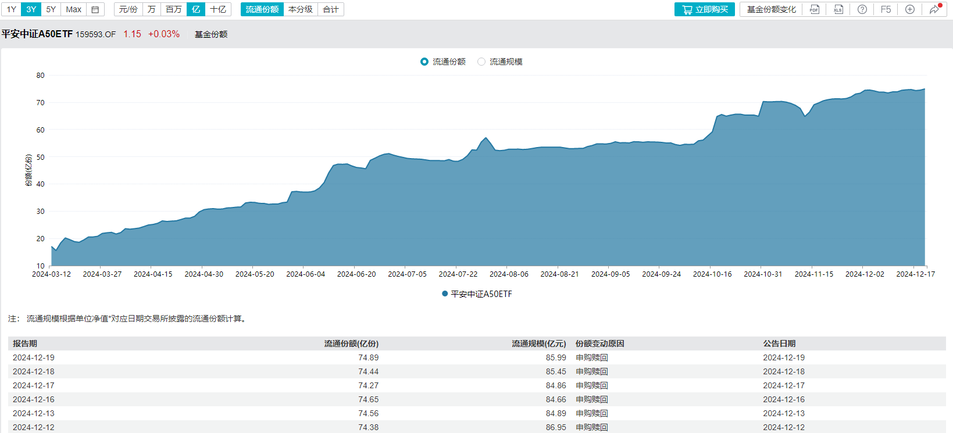The image size is (953, 433).
Task: Open the calendar date range picker
Action: 95,9
